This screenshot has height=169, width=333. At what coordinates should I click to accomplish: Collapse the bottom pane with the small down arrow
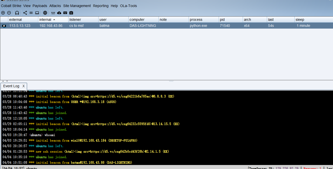(x=7, y=81)
